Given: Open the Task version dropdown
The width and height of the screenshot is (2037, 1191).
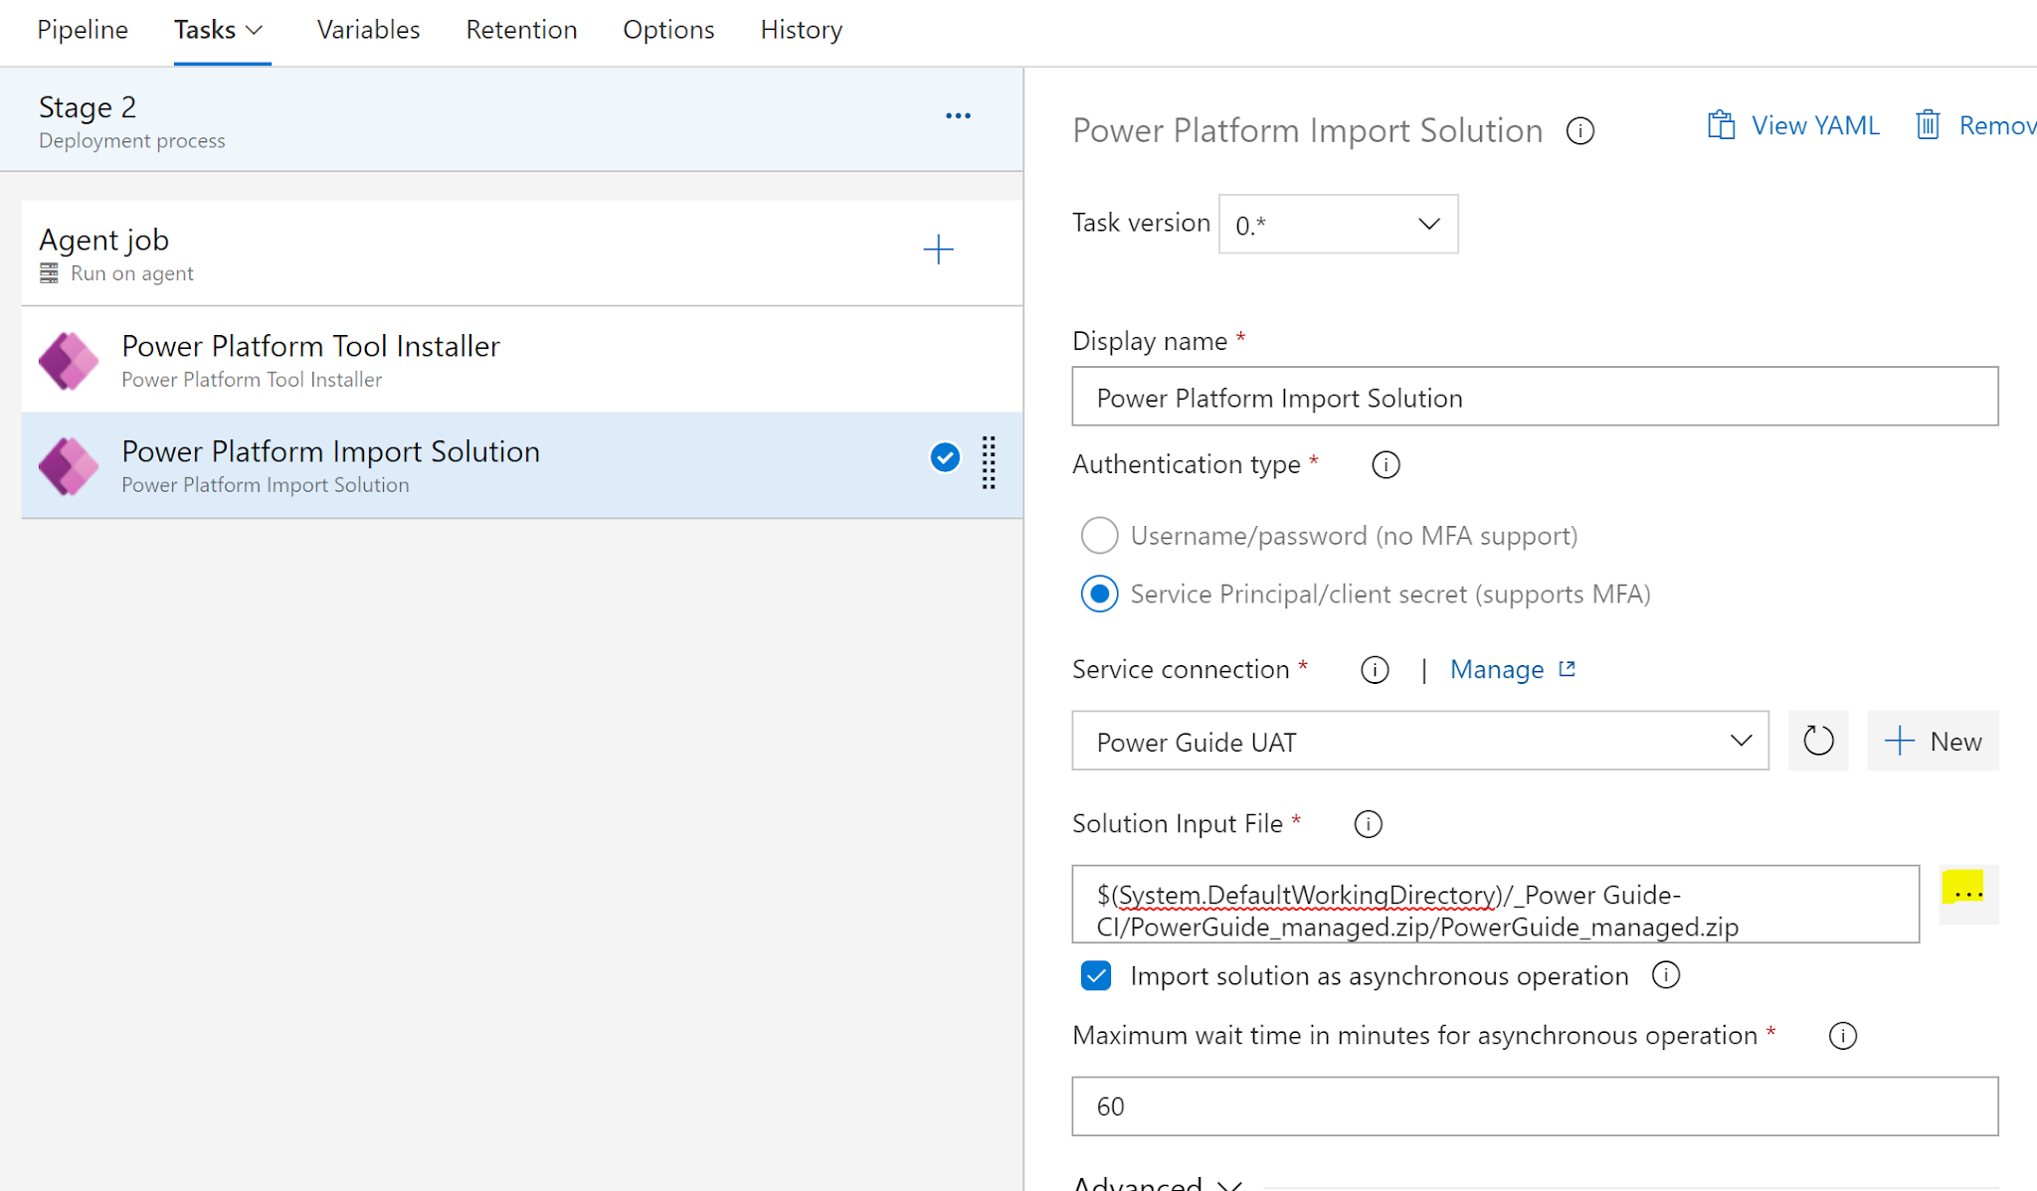Looking at the screenshot, I should [x=1338, y=225].
